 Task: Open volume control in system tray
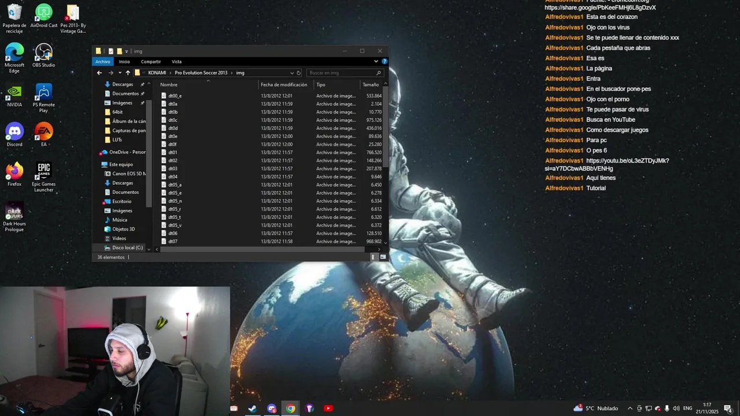(x=676, y=408)
